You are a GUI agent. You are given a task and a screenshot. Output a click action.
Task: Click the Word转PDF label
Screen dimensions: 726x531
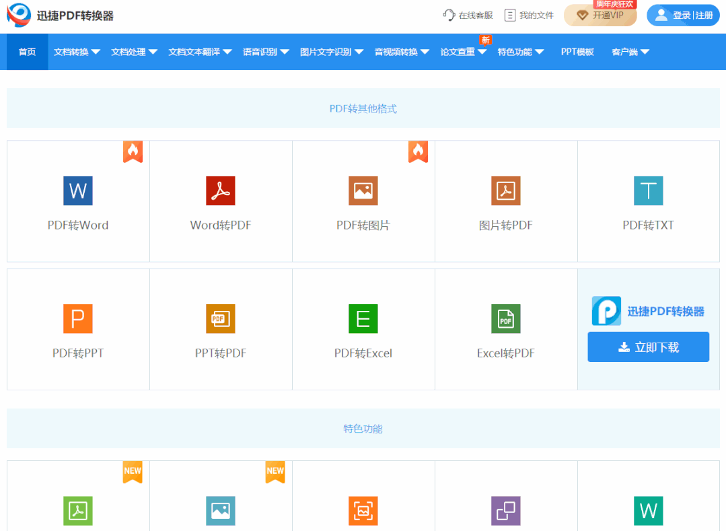[x=221, y=225]
